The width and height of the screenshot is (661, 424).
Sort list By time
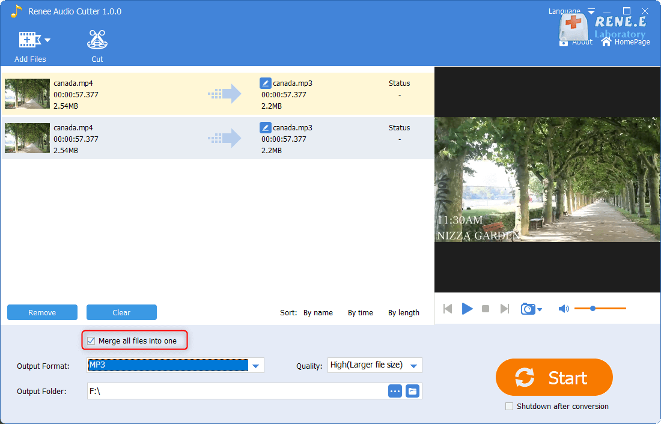pyautogui.click(x=361, y=313)
